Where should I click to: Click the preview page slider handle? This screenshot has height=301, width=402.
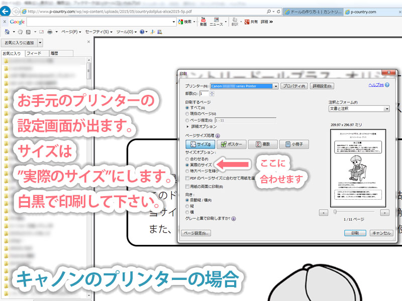(335, 212)
